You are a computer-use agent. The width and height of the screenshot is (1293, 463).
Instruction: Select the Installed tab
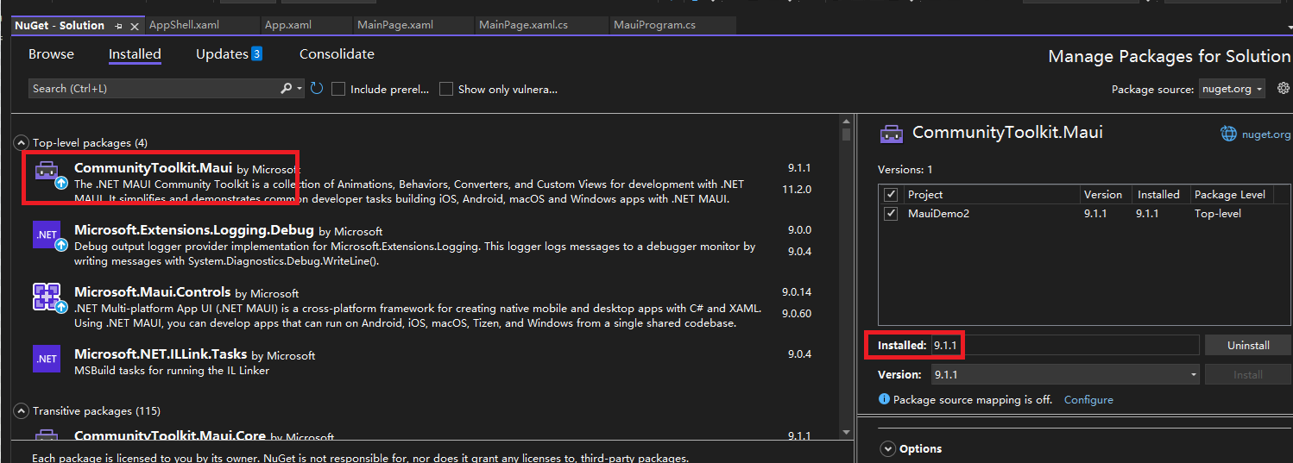(x=135, y=54)
